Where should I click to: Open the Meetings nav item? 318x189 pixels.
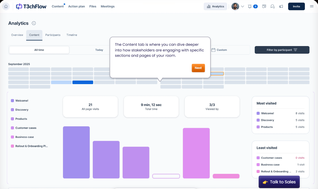pos(108,7)
